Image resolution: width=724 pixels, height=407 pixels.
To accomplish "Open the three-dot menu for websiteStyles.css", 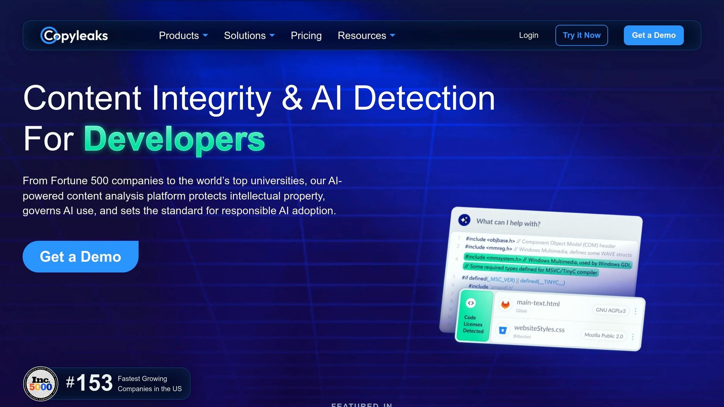I will [x=633, y=337].
